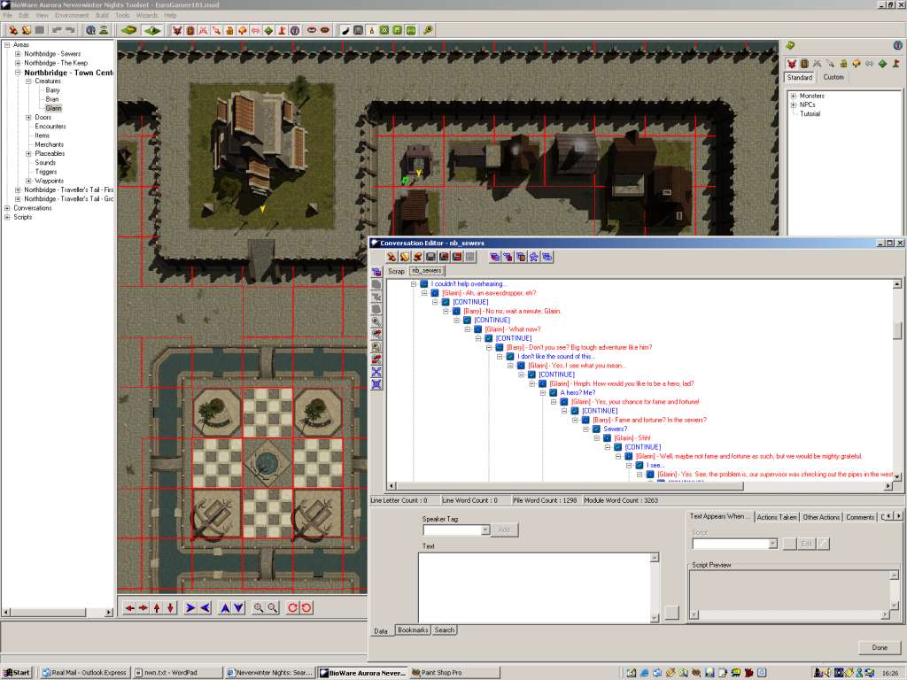
Task: Open the Speaker Tag dropdown
Action: tap(485, 529)
